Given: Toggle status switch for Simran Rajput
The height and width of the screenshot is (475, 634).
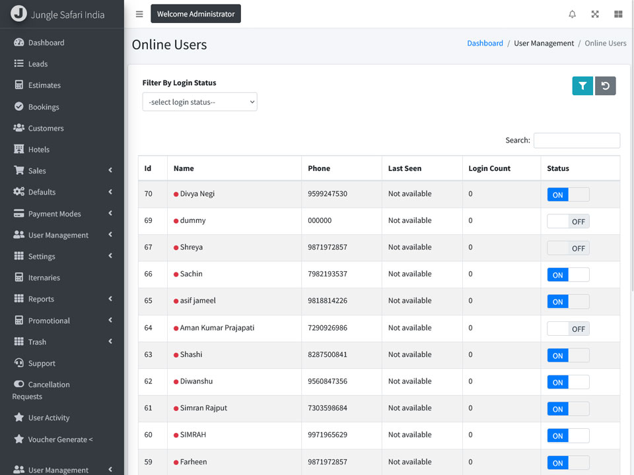Looking at the screenshot, I should (568, 409).
